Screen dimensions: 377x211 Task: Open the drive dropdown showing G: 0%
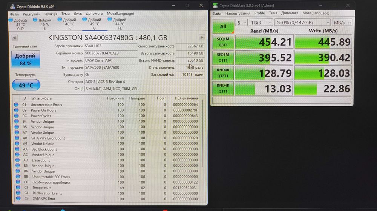[x=302, y=23]
